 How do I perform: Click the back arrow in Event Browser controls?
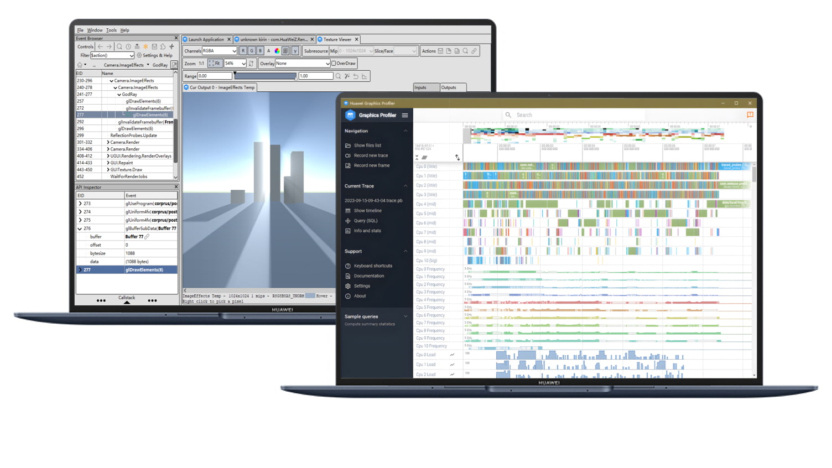tap(100, 47)
